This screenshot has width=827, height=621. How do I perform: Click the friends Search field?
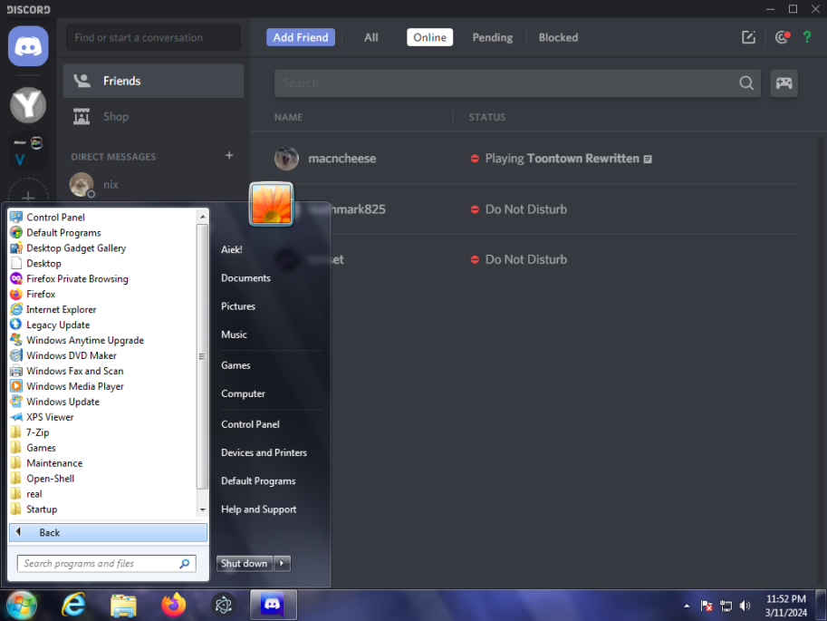517,82
